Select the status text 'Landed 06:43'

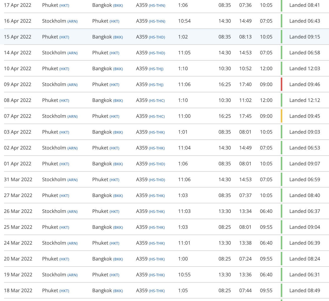(x=305, y=21)
